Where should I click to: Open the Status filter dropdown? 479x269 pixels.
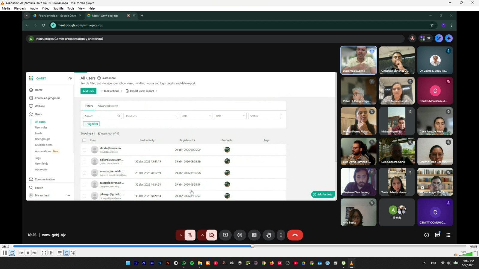264,116
